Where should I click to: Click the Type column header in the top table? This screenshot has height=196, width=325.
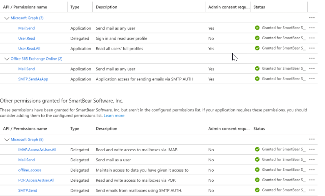pyautogui.click(x=75, y=7)
